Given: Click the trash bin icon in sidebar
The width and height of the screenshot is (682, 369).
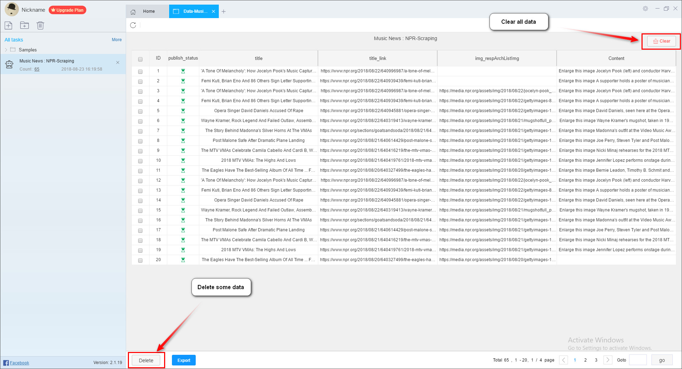Looking at the screenshot, I should click(40, 25).
